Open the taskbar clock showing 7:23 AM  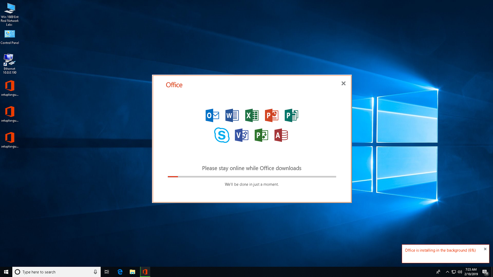click(x=471, y=272)
